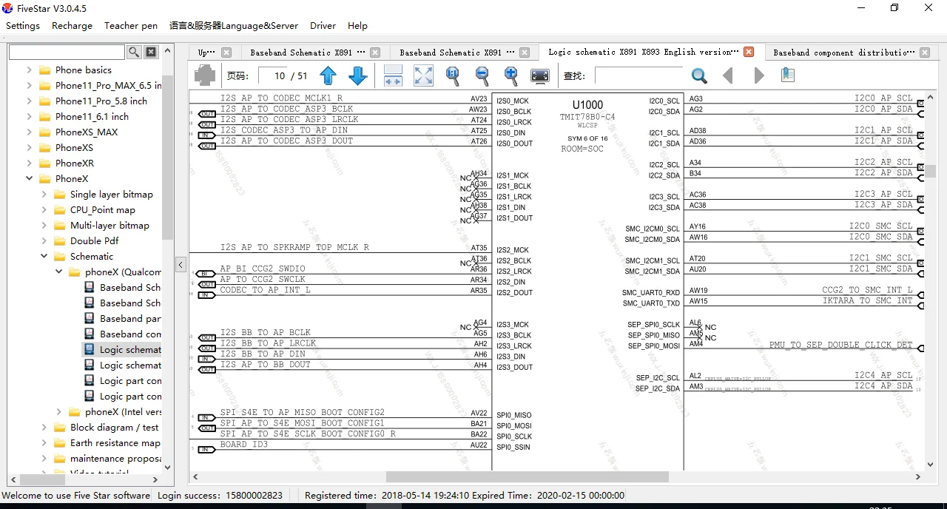Click the fit-to-page expand arrows icon

tap(423, 75)
